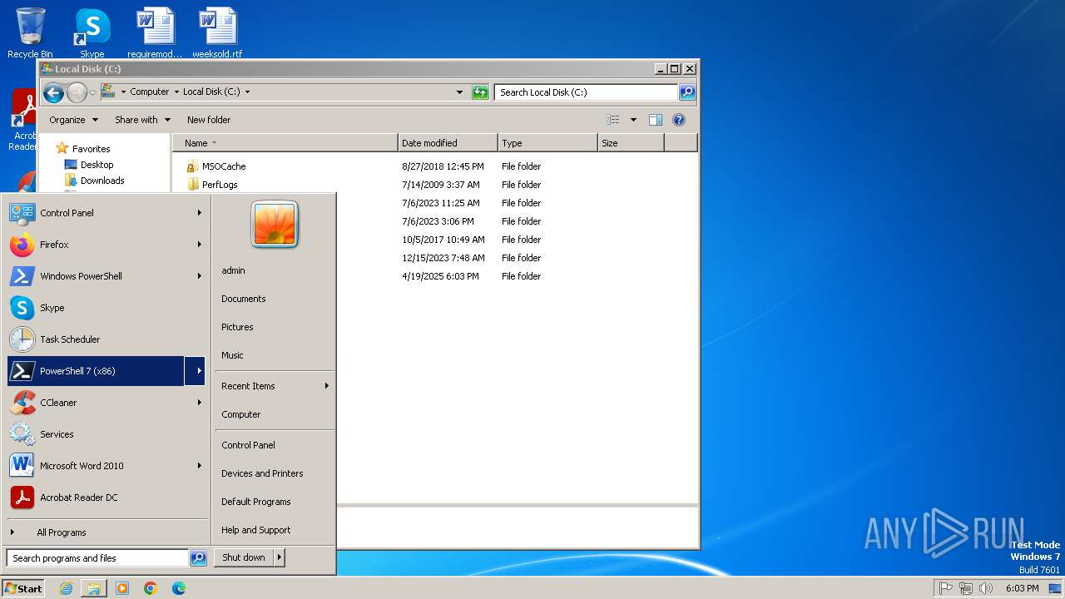Screen dimensions: 1065x599
Task: Click the Task Scheduler icon in Start menu
Action: (x=22, y=339)
